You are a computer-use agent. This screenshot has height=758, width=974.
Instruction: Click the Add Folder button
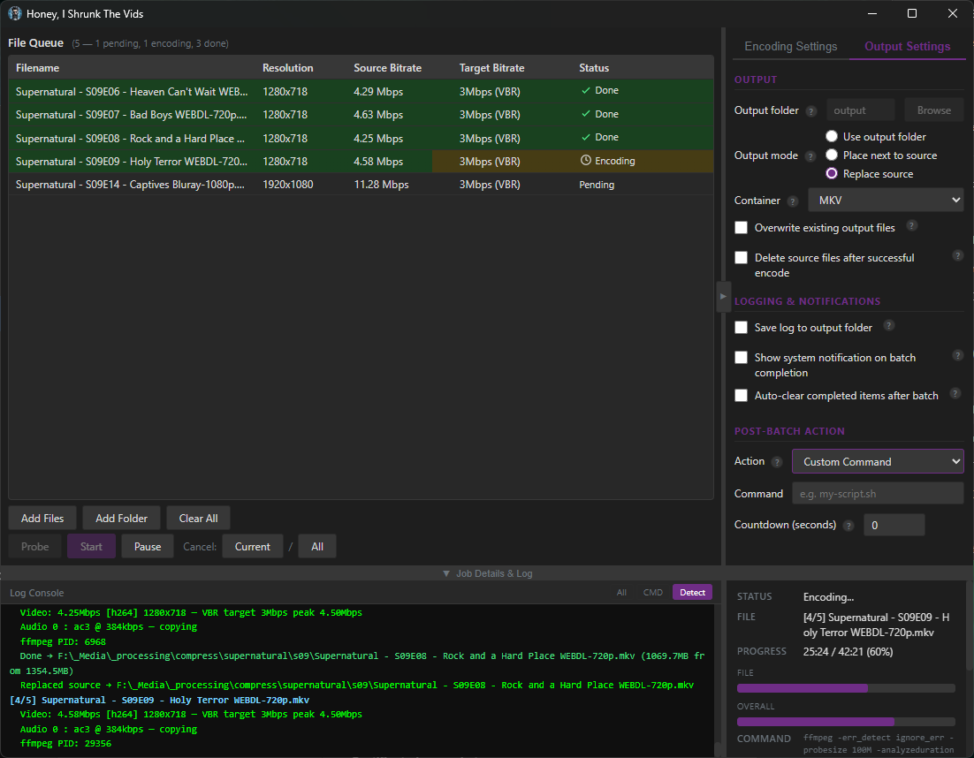click(x=121, y=519)
